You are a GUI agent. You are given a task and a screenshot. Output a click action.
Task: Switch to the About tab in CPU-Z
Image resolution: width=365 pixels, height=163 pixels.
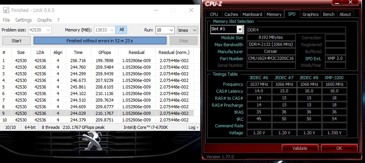tap(345, 14)
